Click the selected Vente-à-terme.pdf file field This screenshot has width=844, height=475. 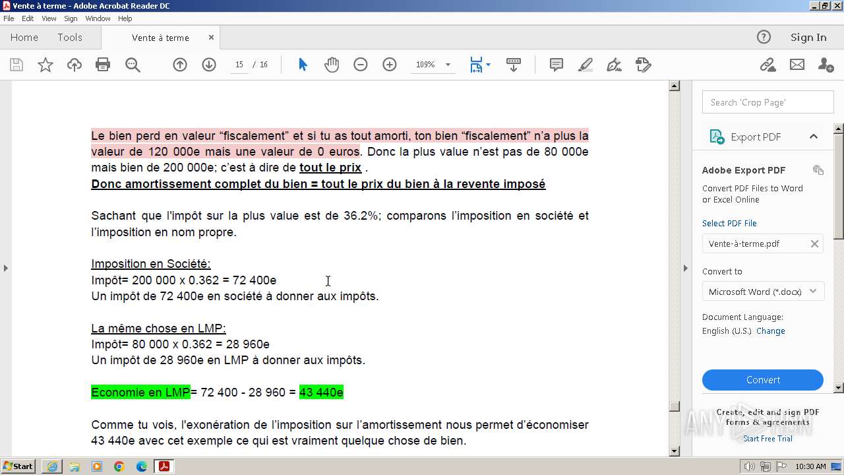(763, 244)
